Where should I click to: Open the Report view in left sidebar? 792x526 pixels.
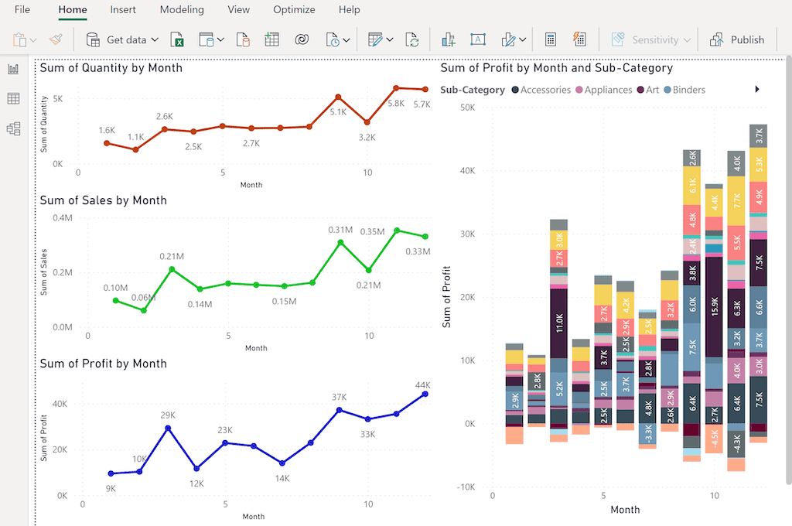12,69
